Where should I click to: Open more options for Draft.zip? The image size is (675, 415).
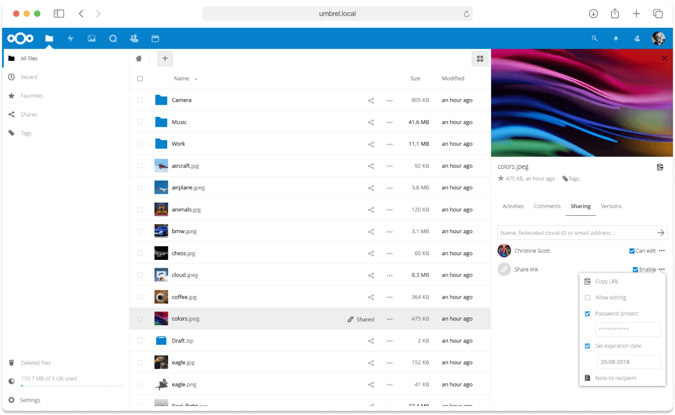pyautogui.click(x=389, y=341)
